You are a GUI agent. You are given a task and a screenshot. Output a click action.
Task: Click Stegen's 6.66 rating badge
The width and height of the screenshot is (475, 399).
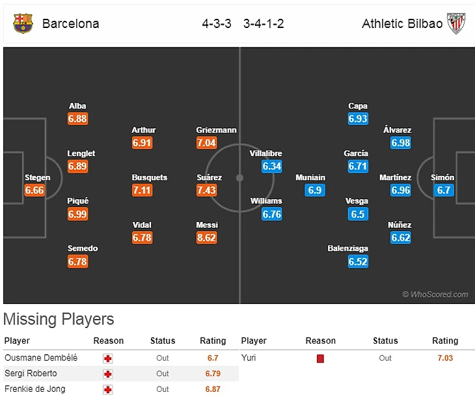(x=34, y=190)
